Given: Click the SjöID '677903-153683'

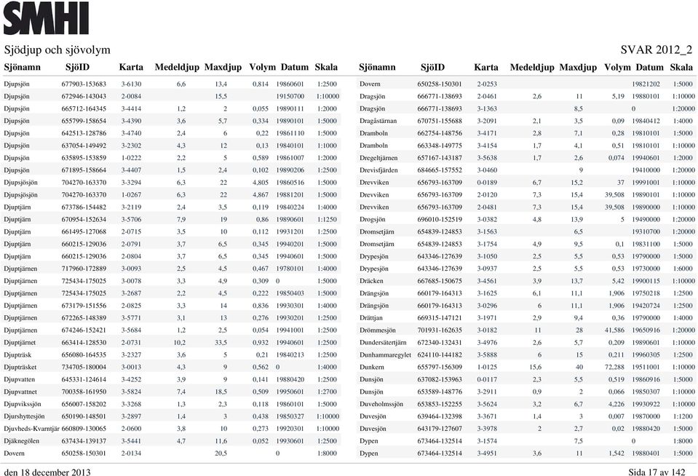Looking at the screenshot, I should pyautogui.click(x=84, y=84).
